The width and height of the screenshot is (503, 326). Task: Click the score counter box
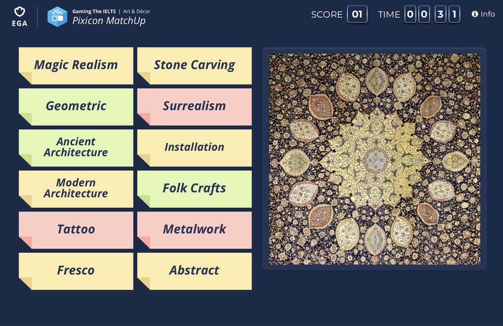click(x=357, y=14)
